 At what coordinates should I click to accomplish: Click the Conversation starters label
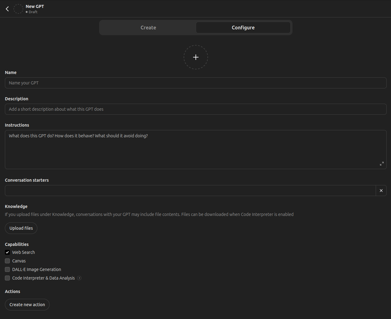(x=27, y=180)
